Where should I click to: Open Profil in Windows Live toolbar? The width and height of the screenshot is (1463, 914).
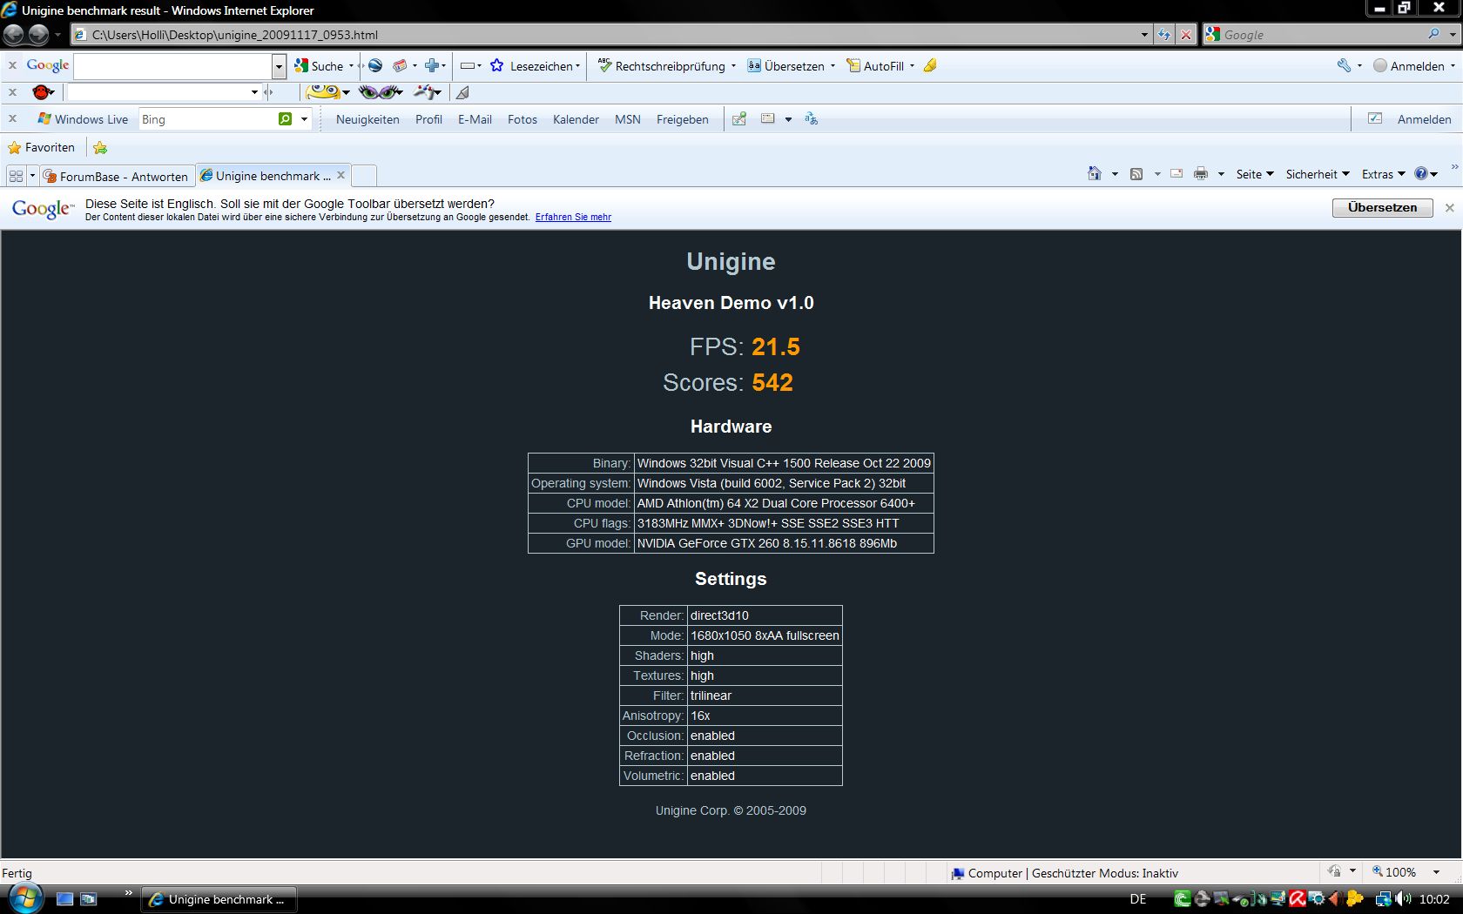[x=428, y=119]
